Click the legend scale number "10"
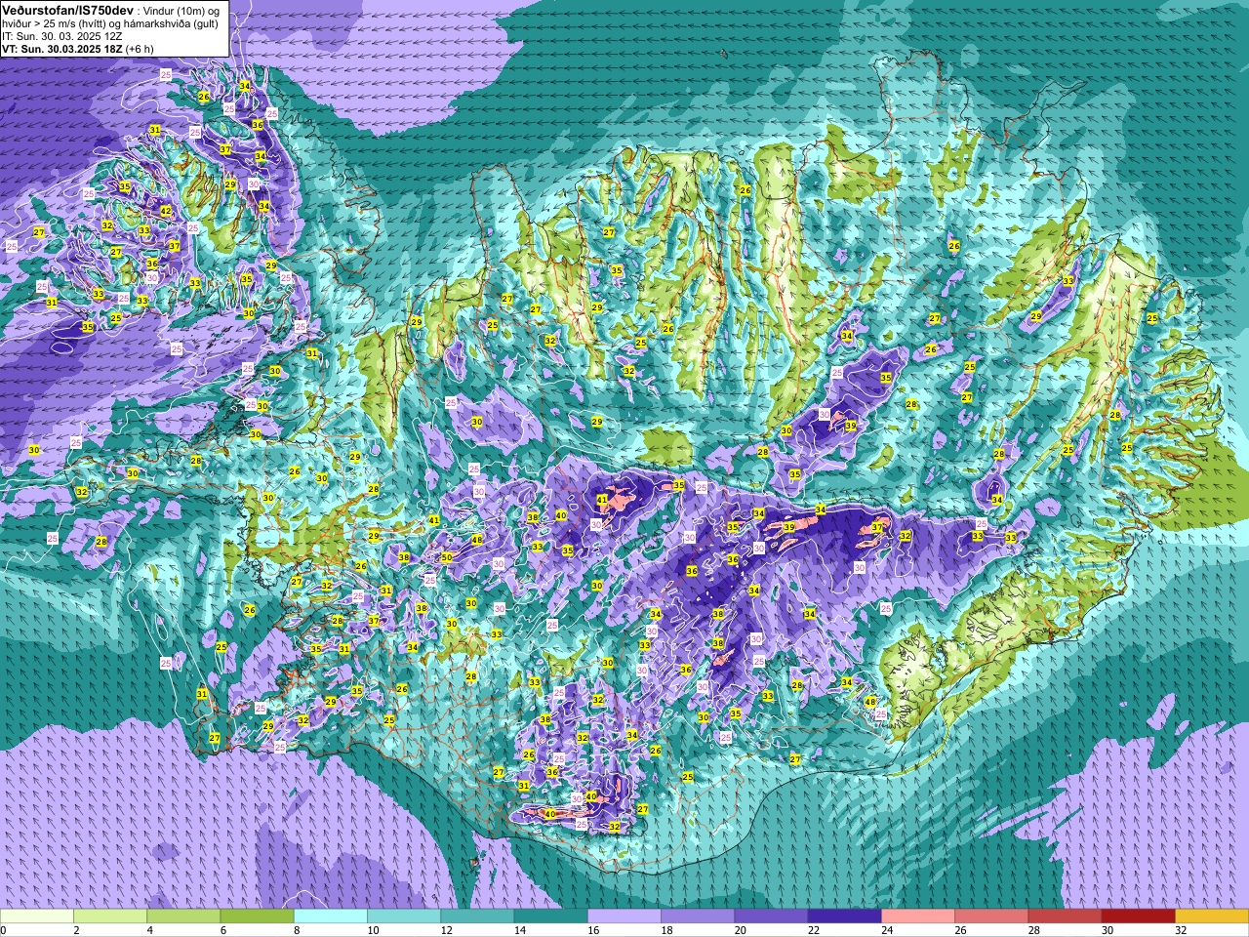This screenshot has height=937, width=1249. (x=373, y=930)
